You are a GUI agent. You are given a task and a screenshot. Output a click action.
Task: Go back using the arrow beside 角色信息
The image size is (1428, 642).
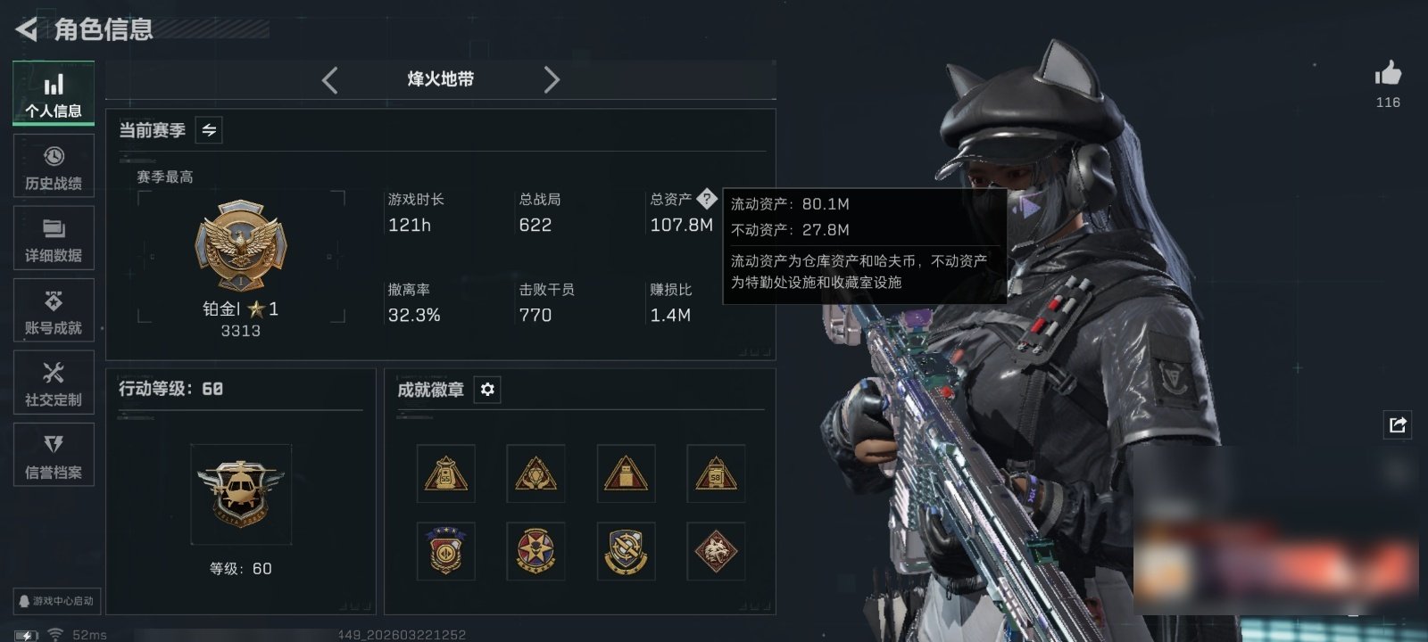[x=27, y=29]
